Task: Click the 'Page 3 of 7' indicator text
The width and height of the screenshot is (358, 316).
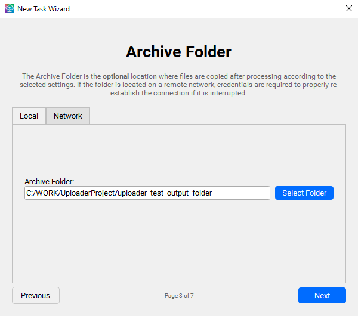Action: (179, 296)
